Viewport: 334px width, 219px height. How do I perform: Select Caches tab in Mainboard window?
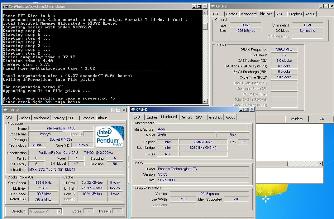tap(152, 117)
